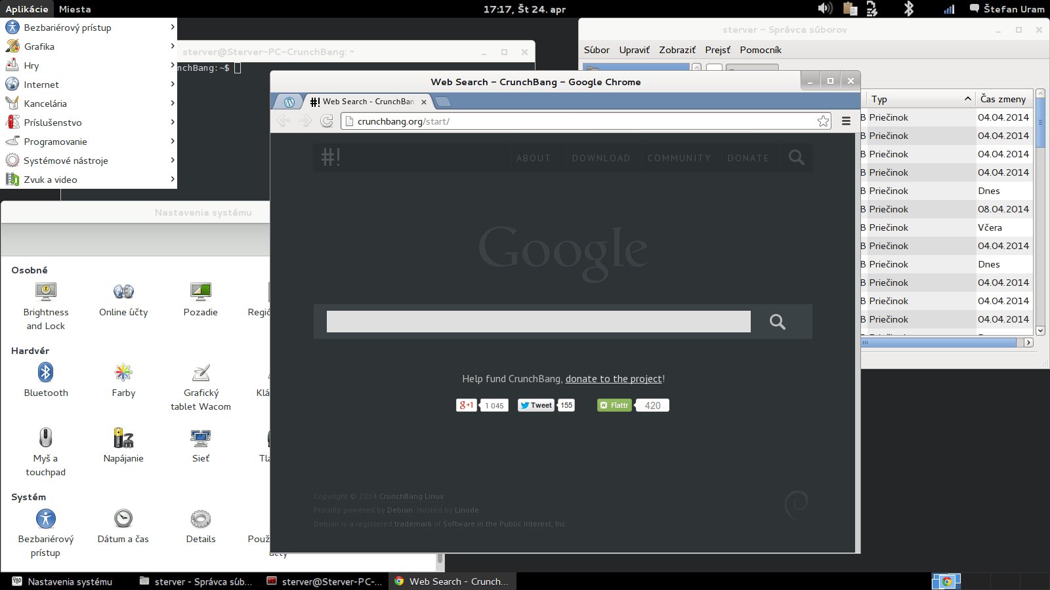The height and width of the screenshot is (590, 1050).
Task: Sort by Čas zmeny column header
Action: 1004,99
